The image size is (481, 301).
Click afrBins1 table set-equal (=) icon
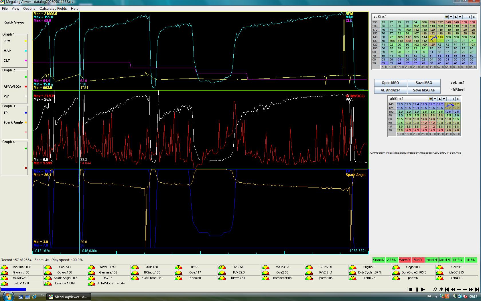(435, 99)
